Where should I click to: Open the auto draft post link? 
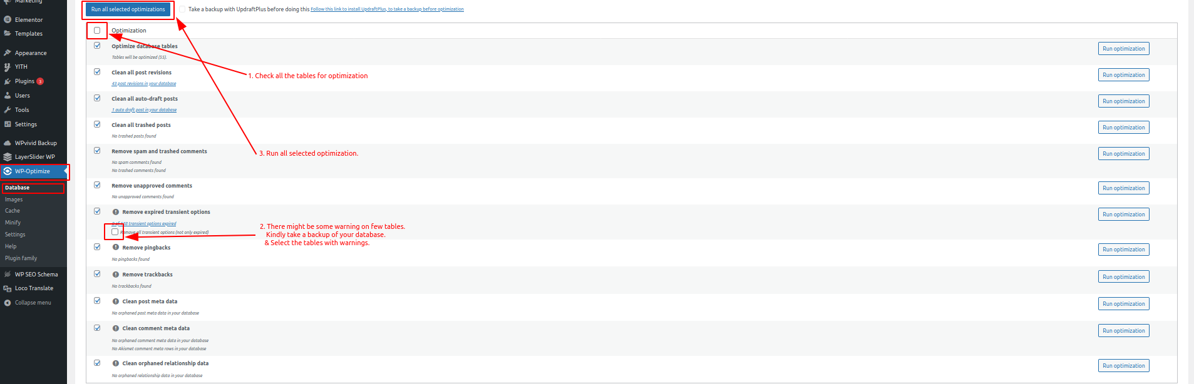144,110
